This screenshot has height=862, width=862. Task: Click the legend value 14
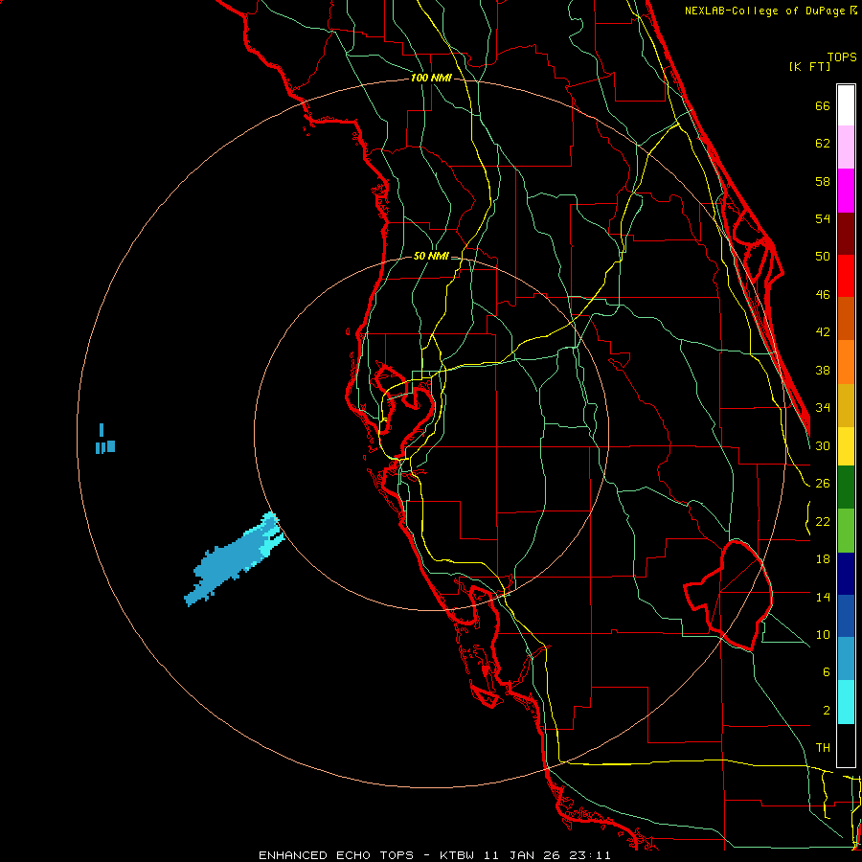(823, 597)
